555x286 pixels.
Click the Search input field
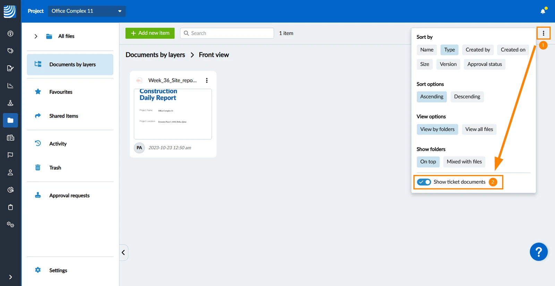click(227, 33)
